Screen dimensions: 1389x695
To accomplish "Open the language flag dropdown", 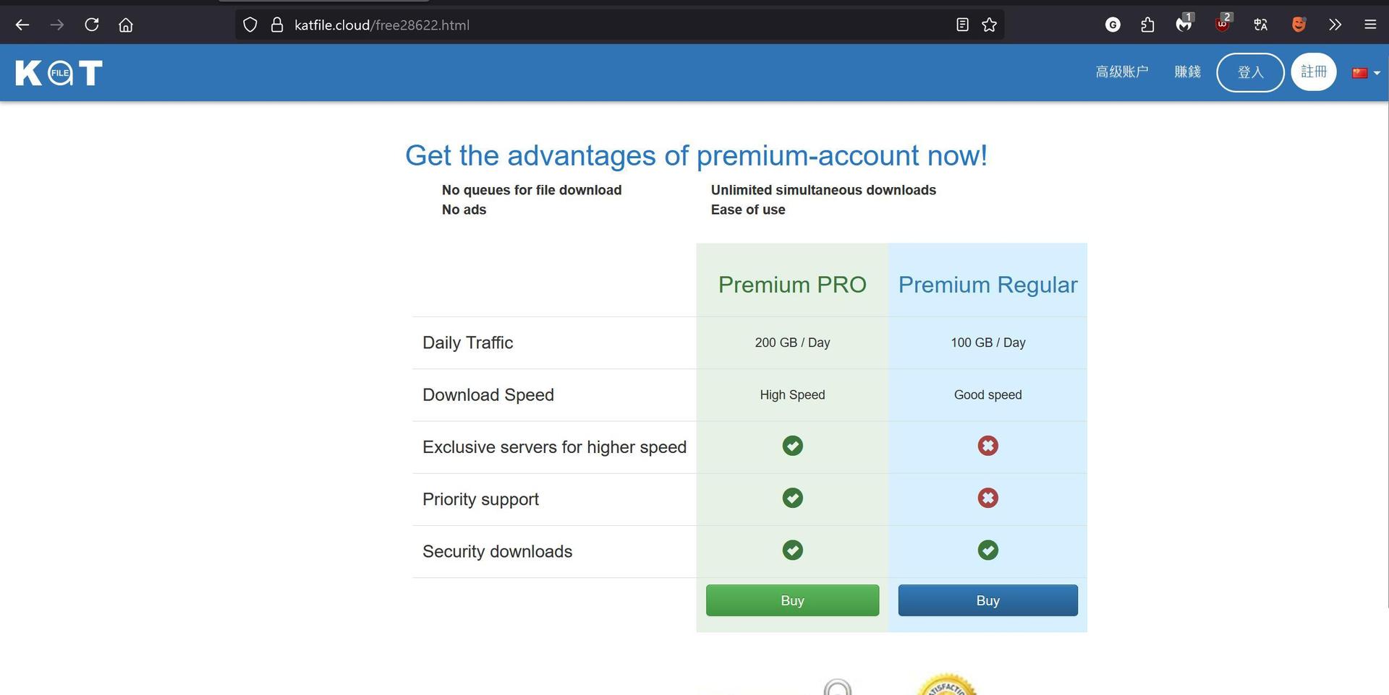I will 1365,73.
